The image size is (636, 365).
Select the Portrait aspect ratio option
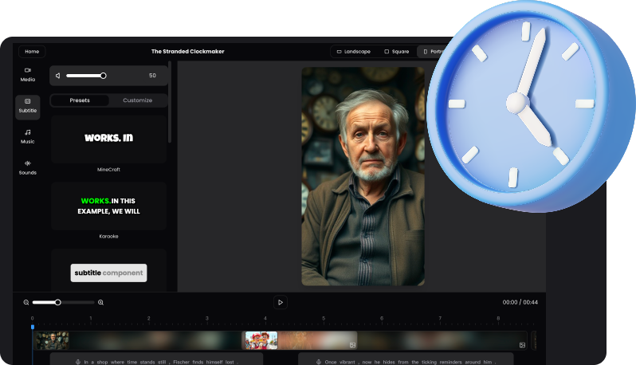point(430,52)
